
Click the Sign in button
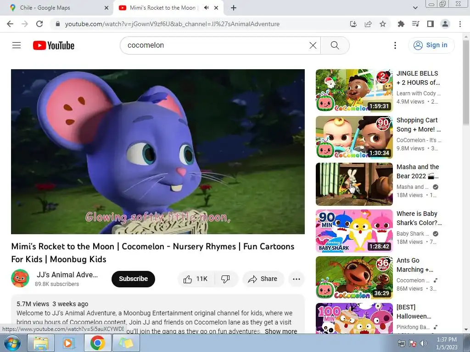(x=431, y=45)
